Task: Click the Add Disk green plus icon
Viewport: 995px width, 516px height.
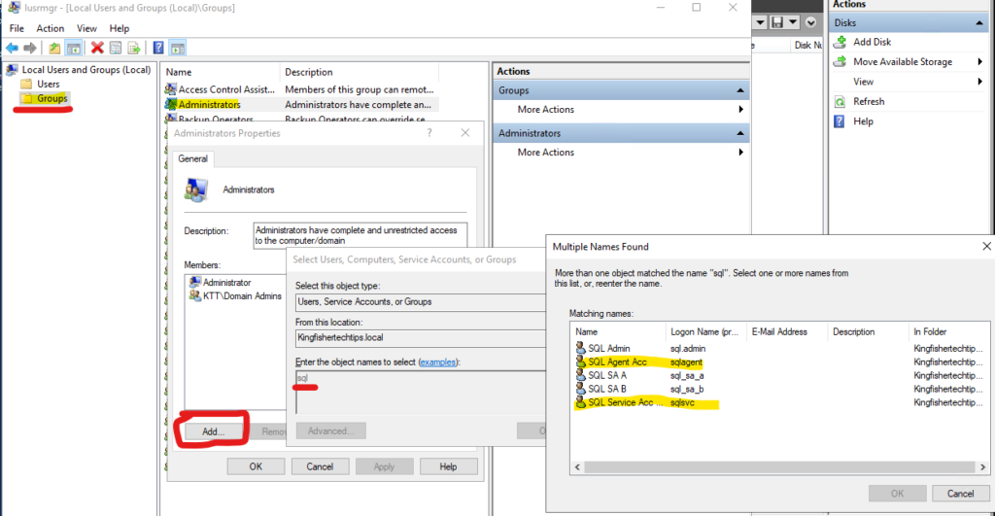Action: [841, 42]
